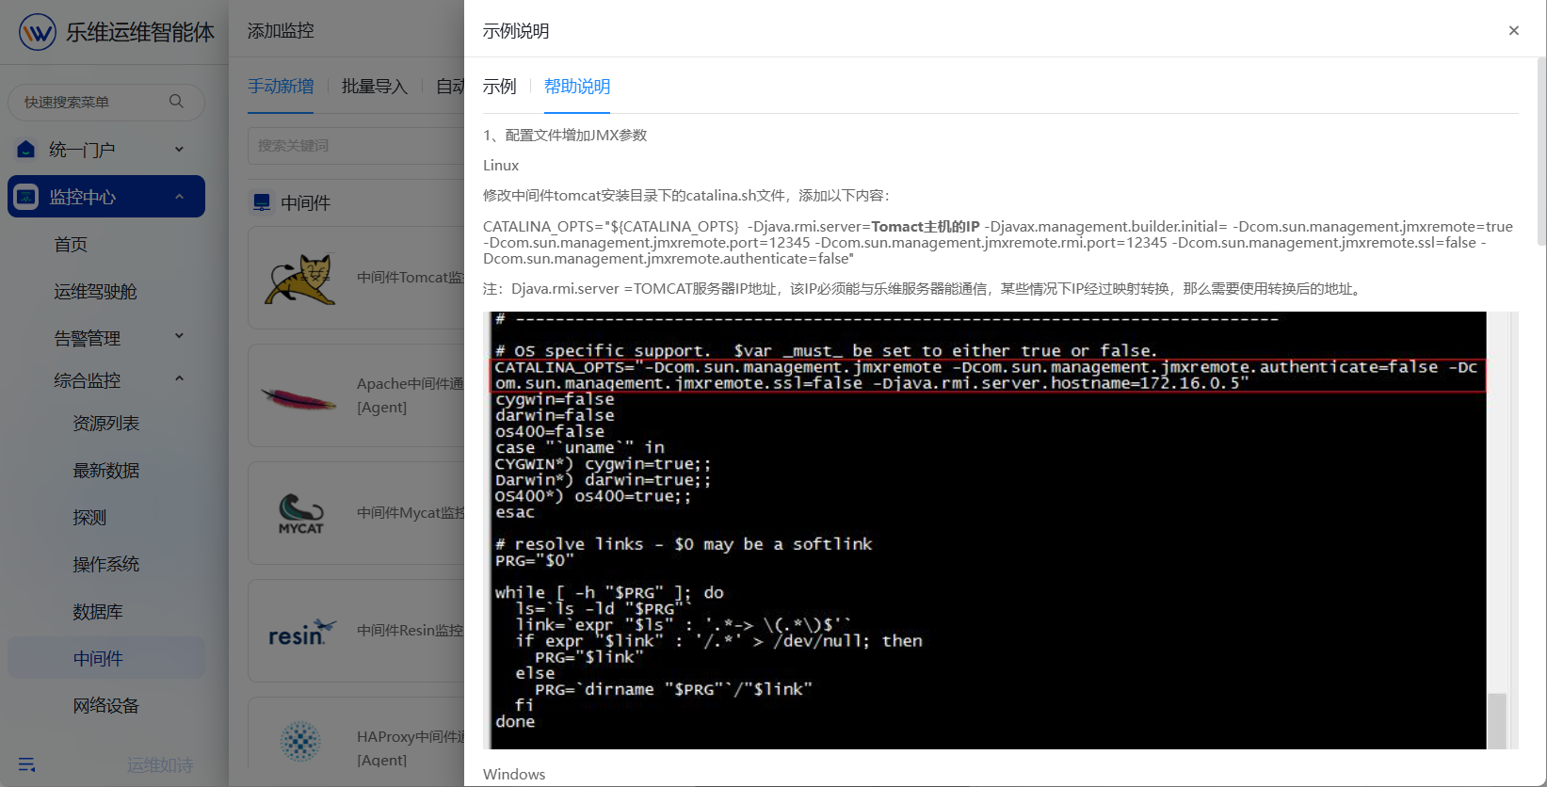Click the highlighted CATALINA_OPTS line in terminal image
The image size is (1547, 787).
[x=988, y=375]
